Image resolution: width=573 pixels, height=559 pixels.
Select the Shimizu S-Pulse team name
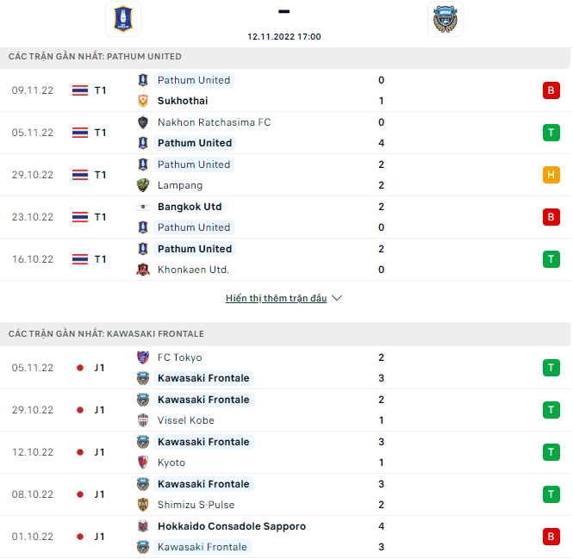[x=196, y=505]
